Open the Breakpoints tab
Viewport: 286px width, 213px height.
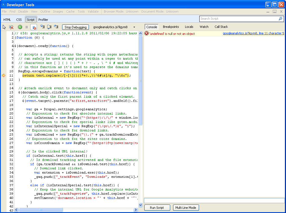tap(171, 27)
